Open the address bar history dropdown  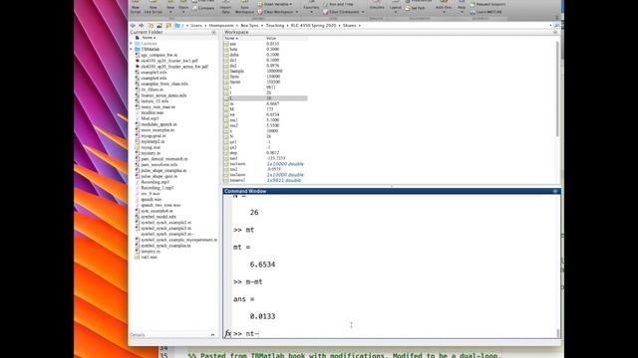550,25
